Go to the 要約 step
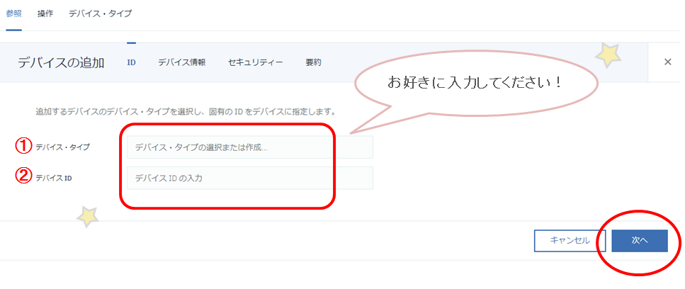This screenshot has width=685, height=289. [314, 62]
